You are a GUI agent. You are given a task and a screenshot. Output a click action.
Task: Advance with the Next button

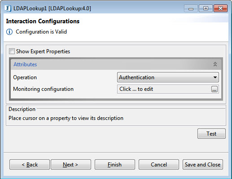(x=71, y=165)
